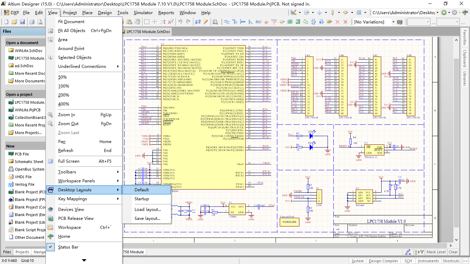Open the Libraries side panel tab

click(x=464, y=79)
